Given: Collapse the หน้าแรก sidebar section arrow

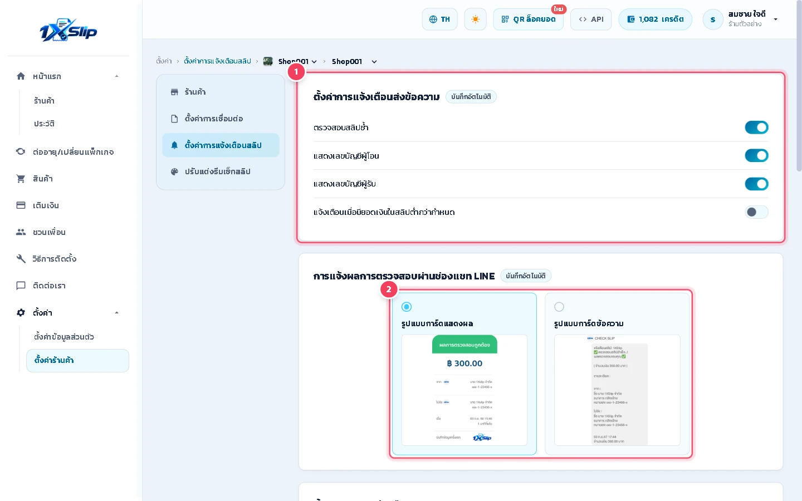Looking at the screenshot, I should [x=116, y=76].
